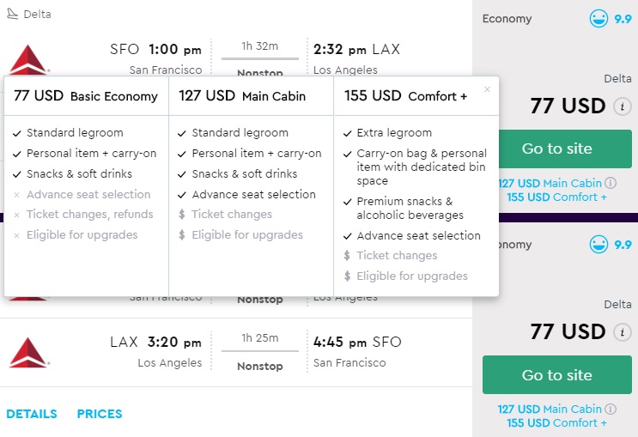
Task: Click Delta logo on LAX to SFO flight
Action: coord(29,352)
